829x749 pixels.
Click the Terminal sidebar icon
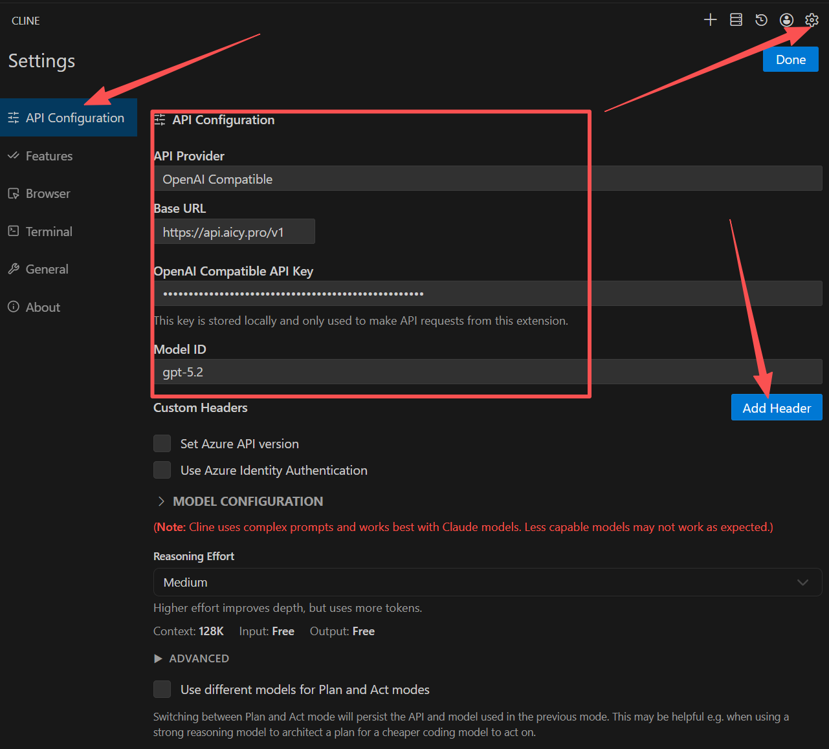14,232
